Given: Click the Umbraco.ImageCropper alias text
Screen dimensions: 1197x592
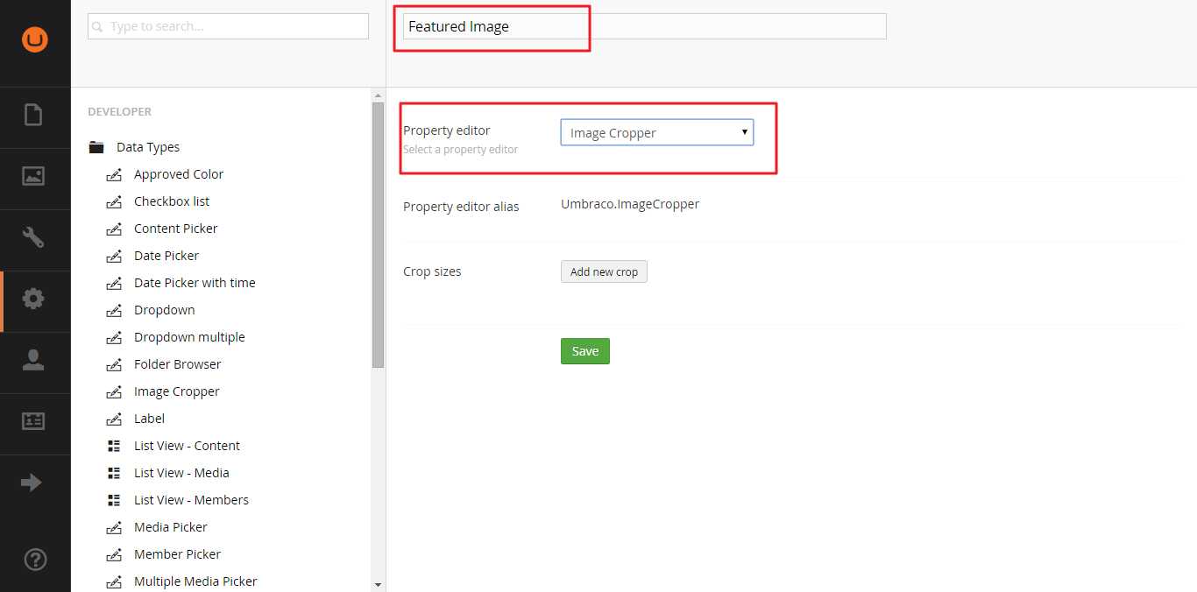Looking at the screenshot, I should click(630, 204).
